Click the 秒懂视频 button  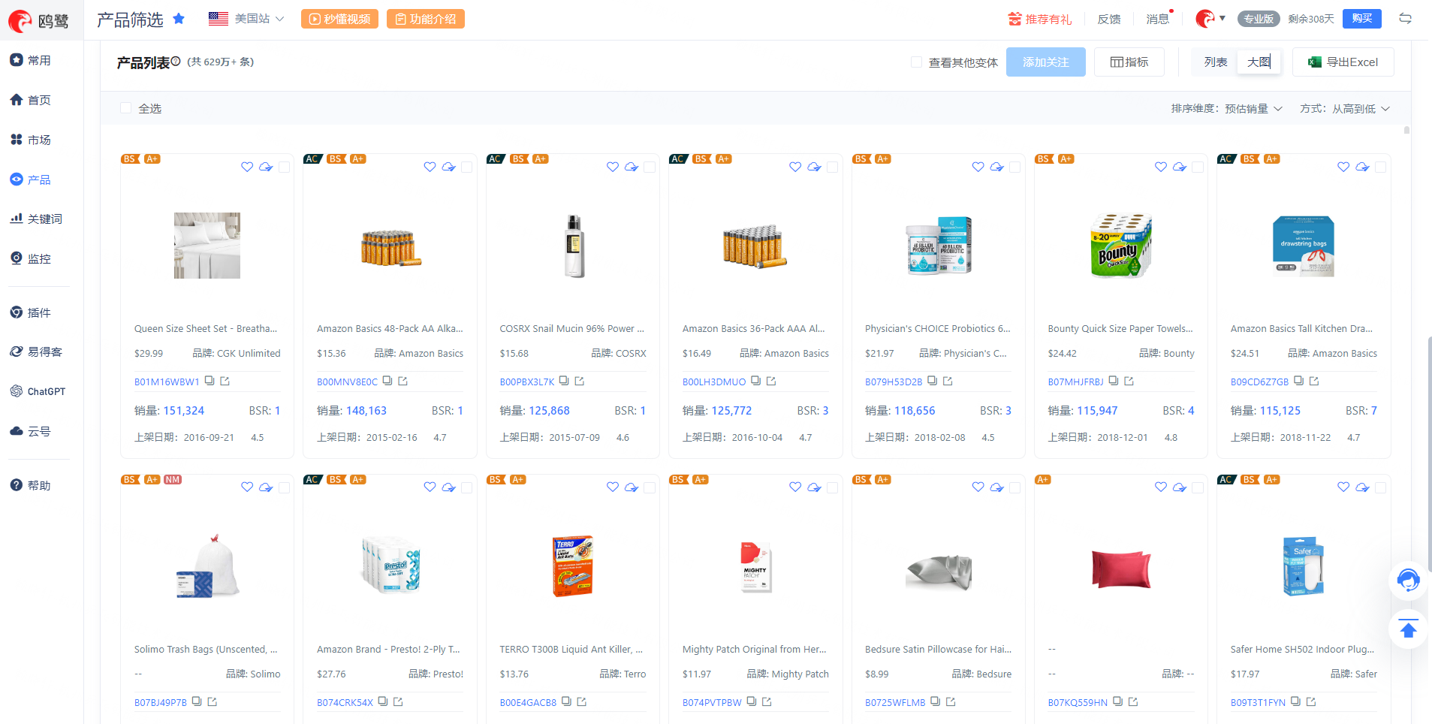tap(339, 19)
